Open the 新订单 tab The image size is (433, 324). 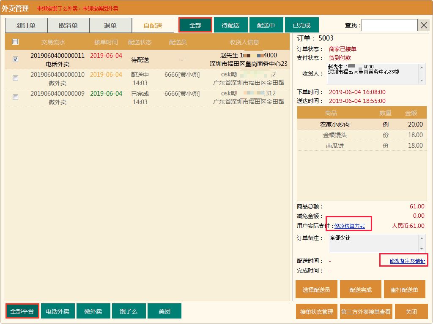pos(26,26)
